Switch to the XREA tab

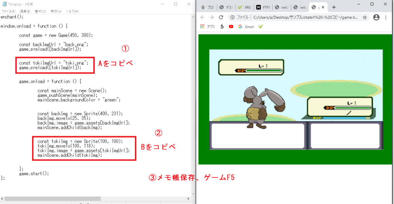(x=244, y=7)
